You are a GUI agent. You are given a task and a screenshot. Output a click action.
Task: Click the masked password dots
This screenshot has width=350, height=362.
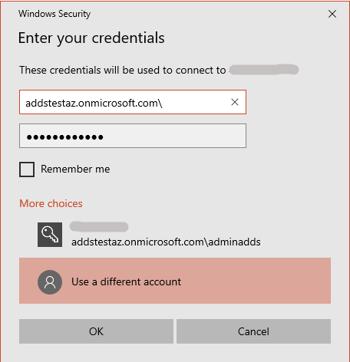tap(65, 137)
